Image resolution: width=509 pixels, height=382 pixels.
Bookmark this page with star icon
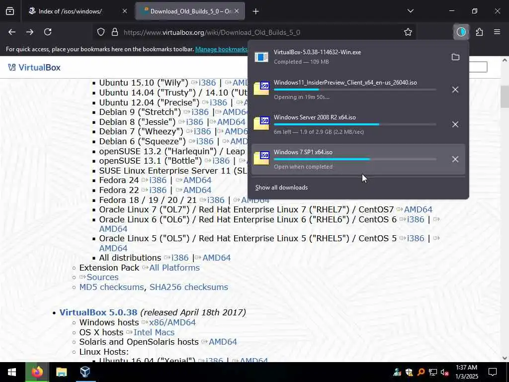tap(408, 32)
